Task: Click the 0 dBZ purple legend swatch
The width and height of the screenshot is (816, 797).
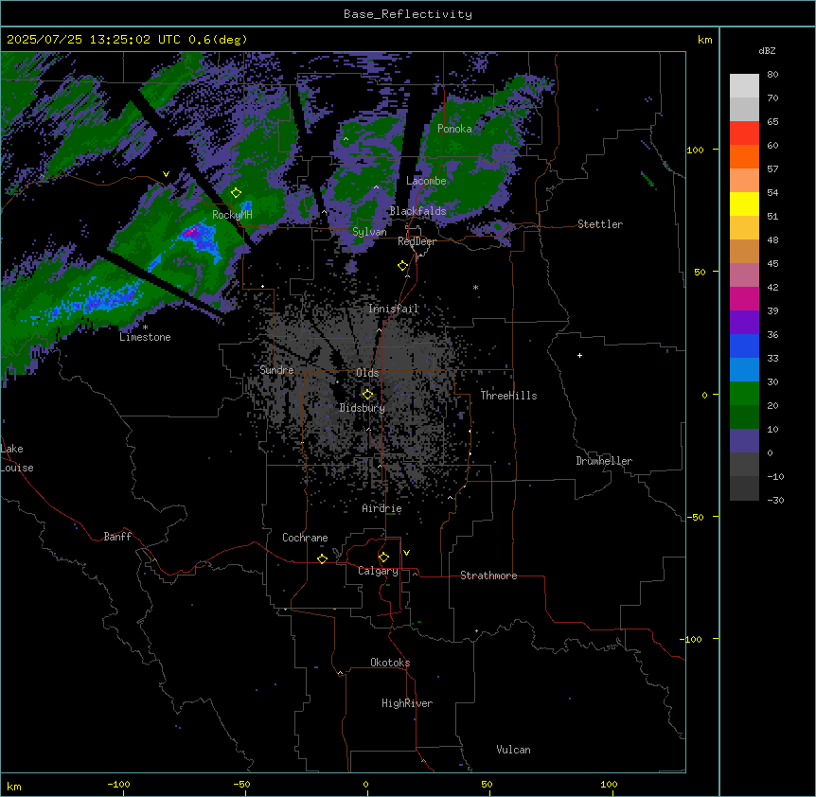Action: [744, 441]
